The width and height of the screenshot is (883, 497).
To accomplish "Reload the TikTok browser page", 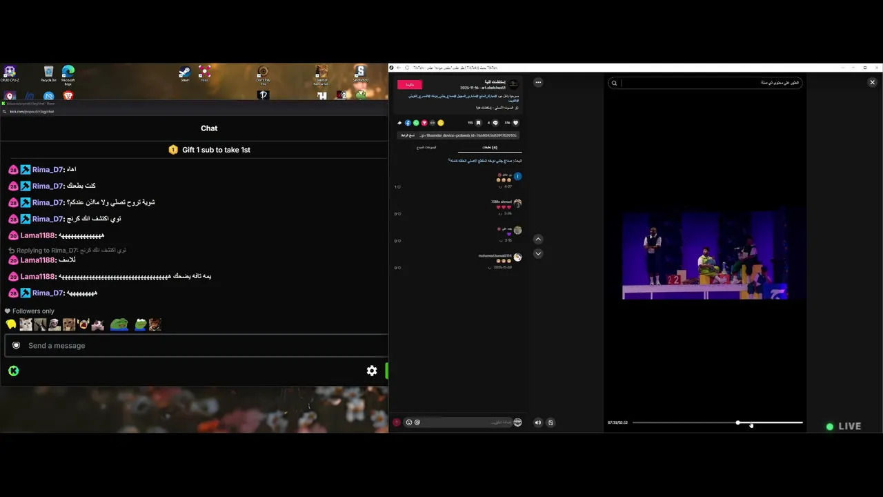I will 407,68.
